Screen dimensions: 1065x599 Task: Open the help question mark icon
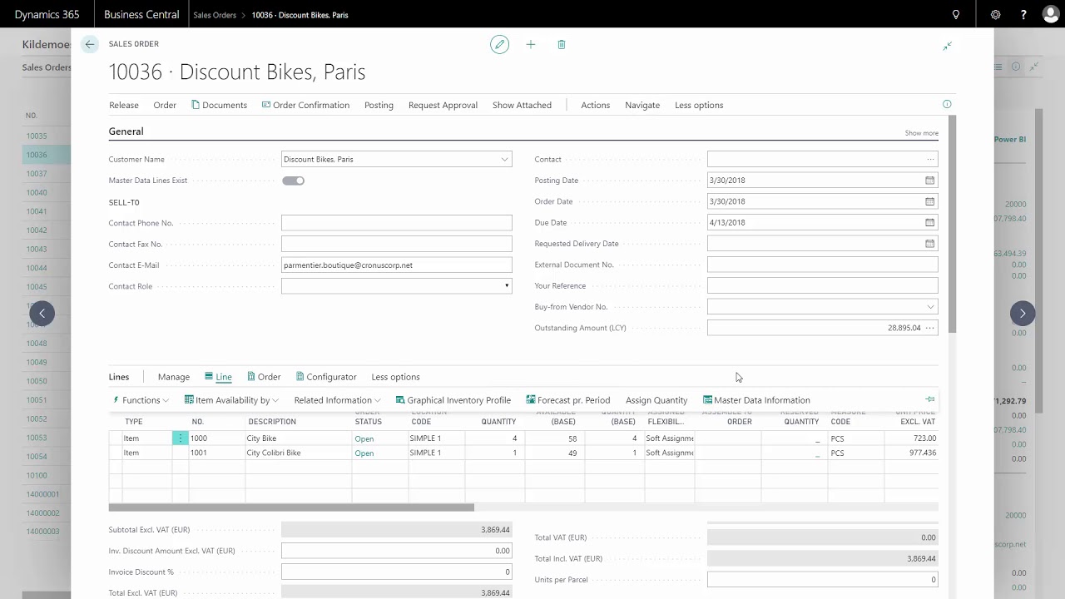coord(1024,15)
